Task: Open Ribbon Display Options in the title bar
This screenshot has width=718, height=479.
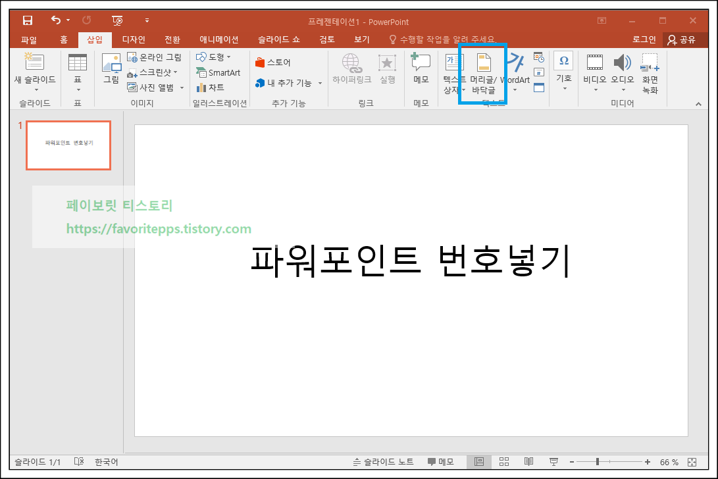Action: [x=602, y=20]
